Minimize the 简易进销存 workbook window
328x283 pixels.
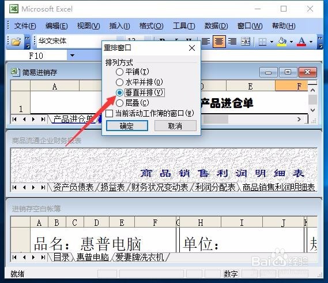269,72
